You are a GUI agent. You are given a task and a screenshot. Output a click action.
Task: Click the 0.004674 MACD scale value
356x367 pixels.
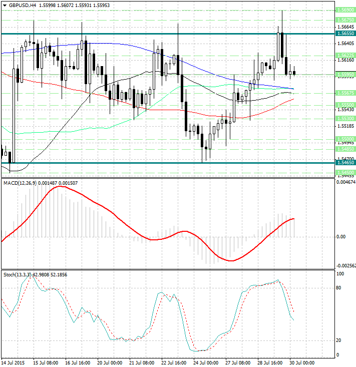345,182
